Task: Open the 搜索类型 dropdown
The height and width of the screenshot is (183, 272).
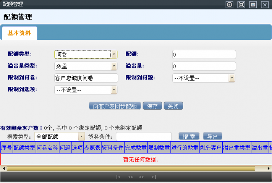Action: (x=82, y=137)
